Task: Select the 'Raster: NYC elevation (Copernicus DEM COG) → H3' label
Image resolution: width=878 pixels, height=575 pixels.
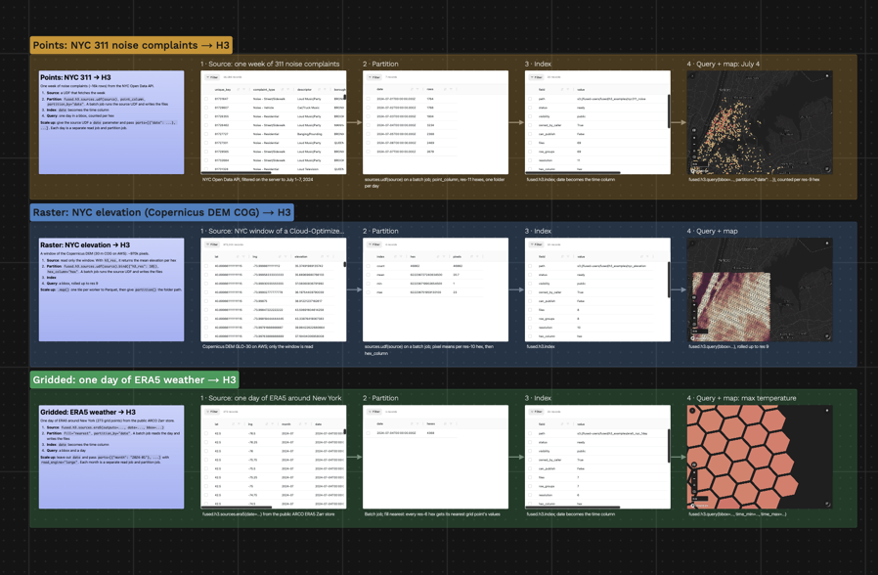Action: point(162,212)
